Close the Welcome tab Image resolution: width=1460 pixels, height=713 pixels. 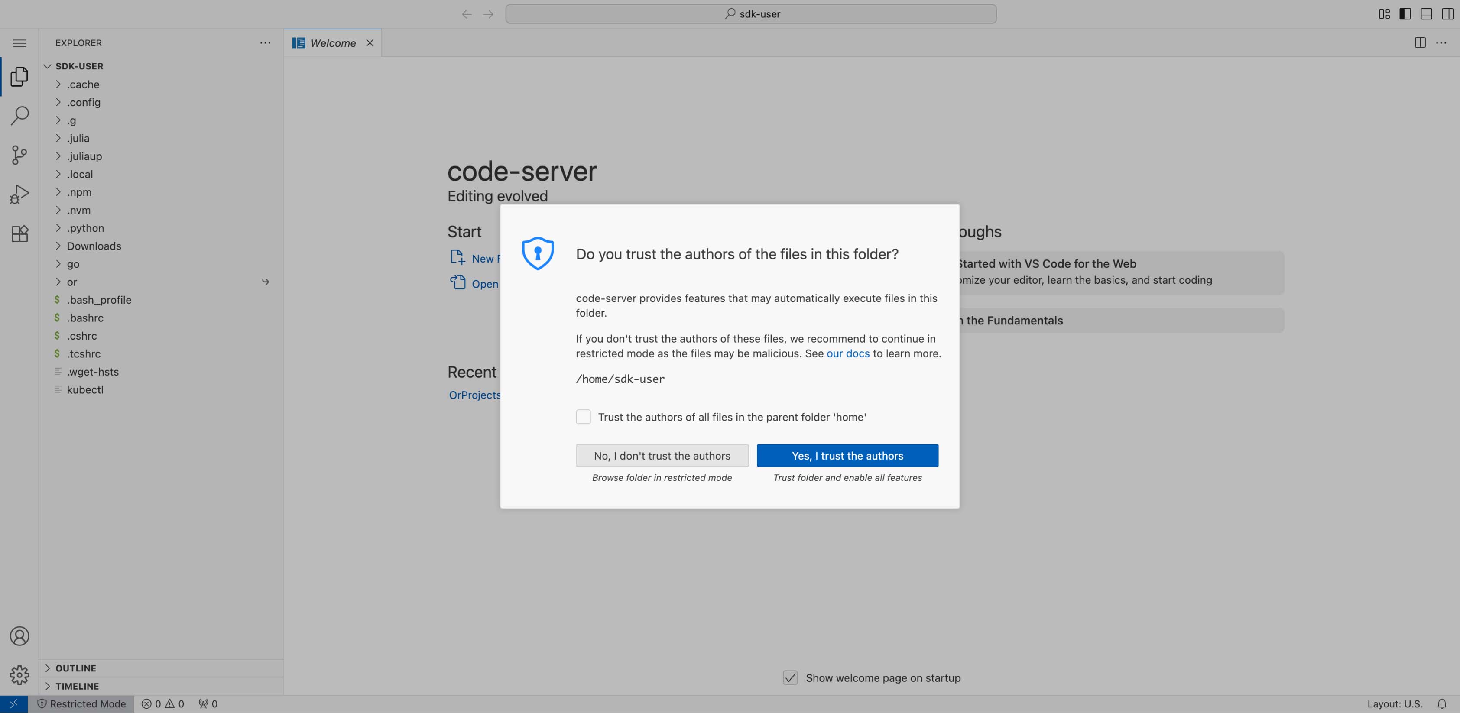coord(370,43)
